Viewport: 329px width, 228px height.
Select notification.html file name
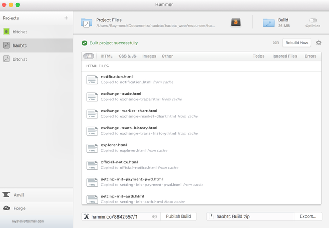point(117,77)
